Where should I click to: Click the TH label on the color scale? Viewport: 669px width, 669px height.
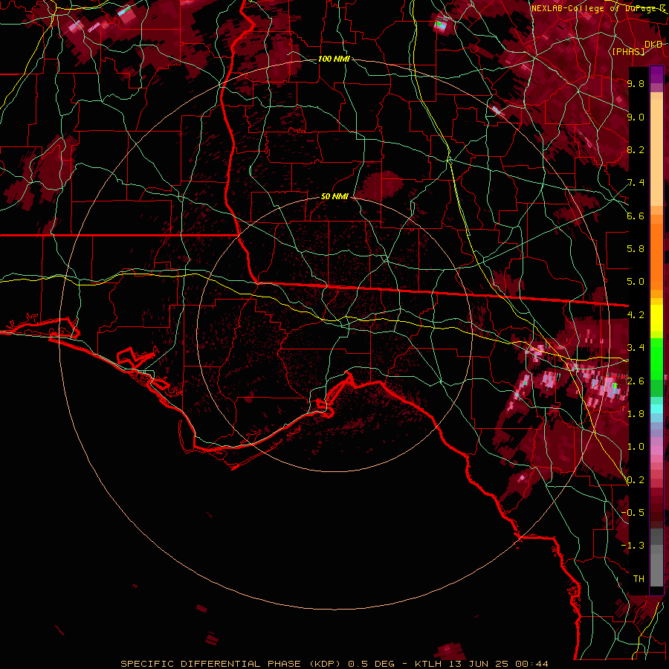(x=639, y=579)
